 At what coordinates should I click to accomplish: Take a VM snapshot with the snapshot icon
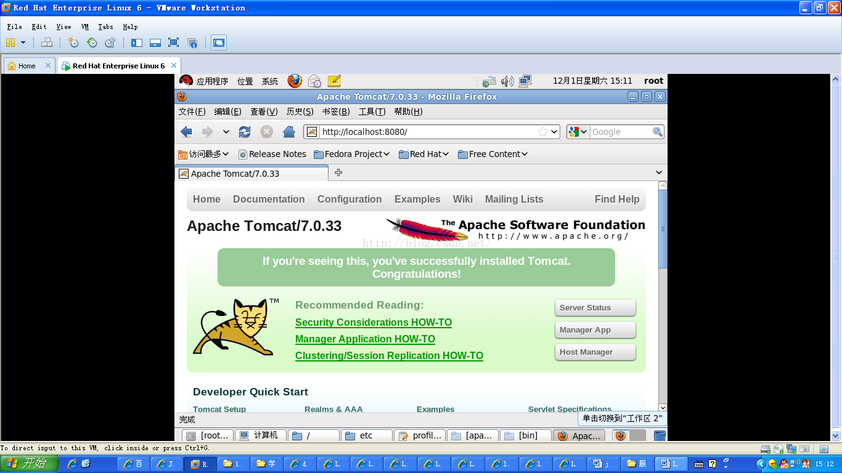[73, 42]
